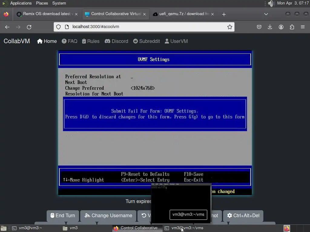This screenshot has height=232, width=310.
Task: Select the Control Collaborative Virtual tab
Action: pos(115,14)
